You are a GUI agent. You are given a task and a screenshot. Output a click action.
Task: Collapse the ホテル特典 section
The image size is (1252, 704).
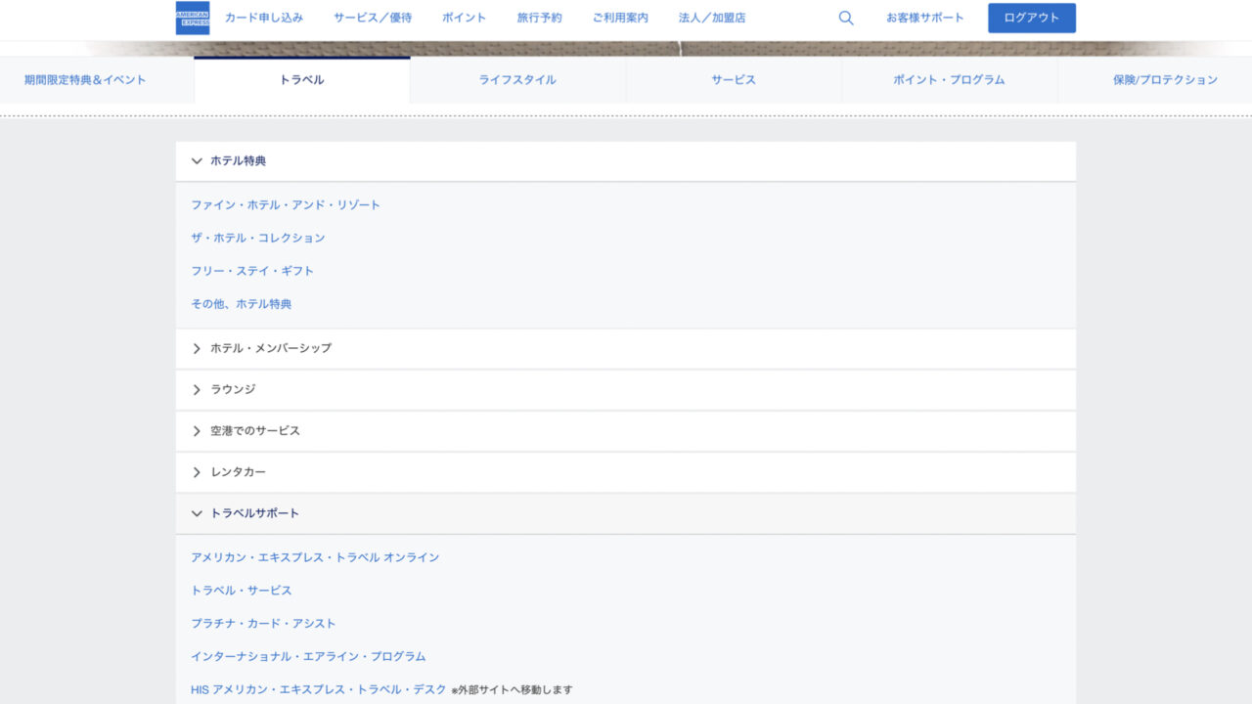tap(626, 160)
